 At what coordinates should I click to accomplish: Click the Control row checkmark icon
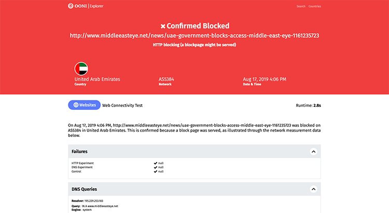point(155,172)
